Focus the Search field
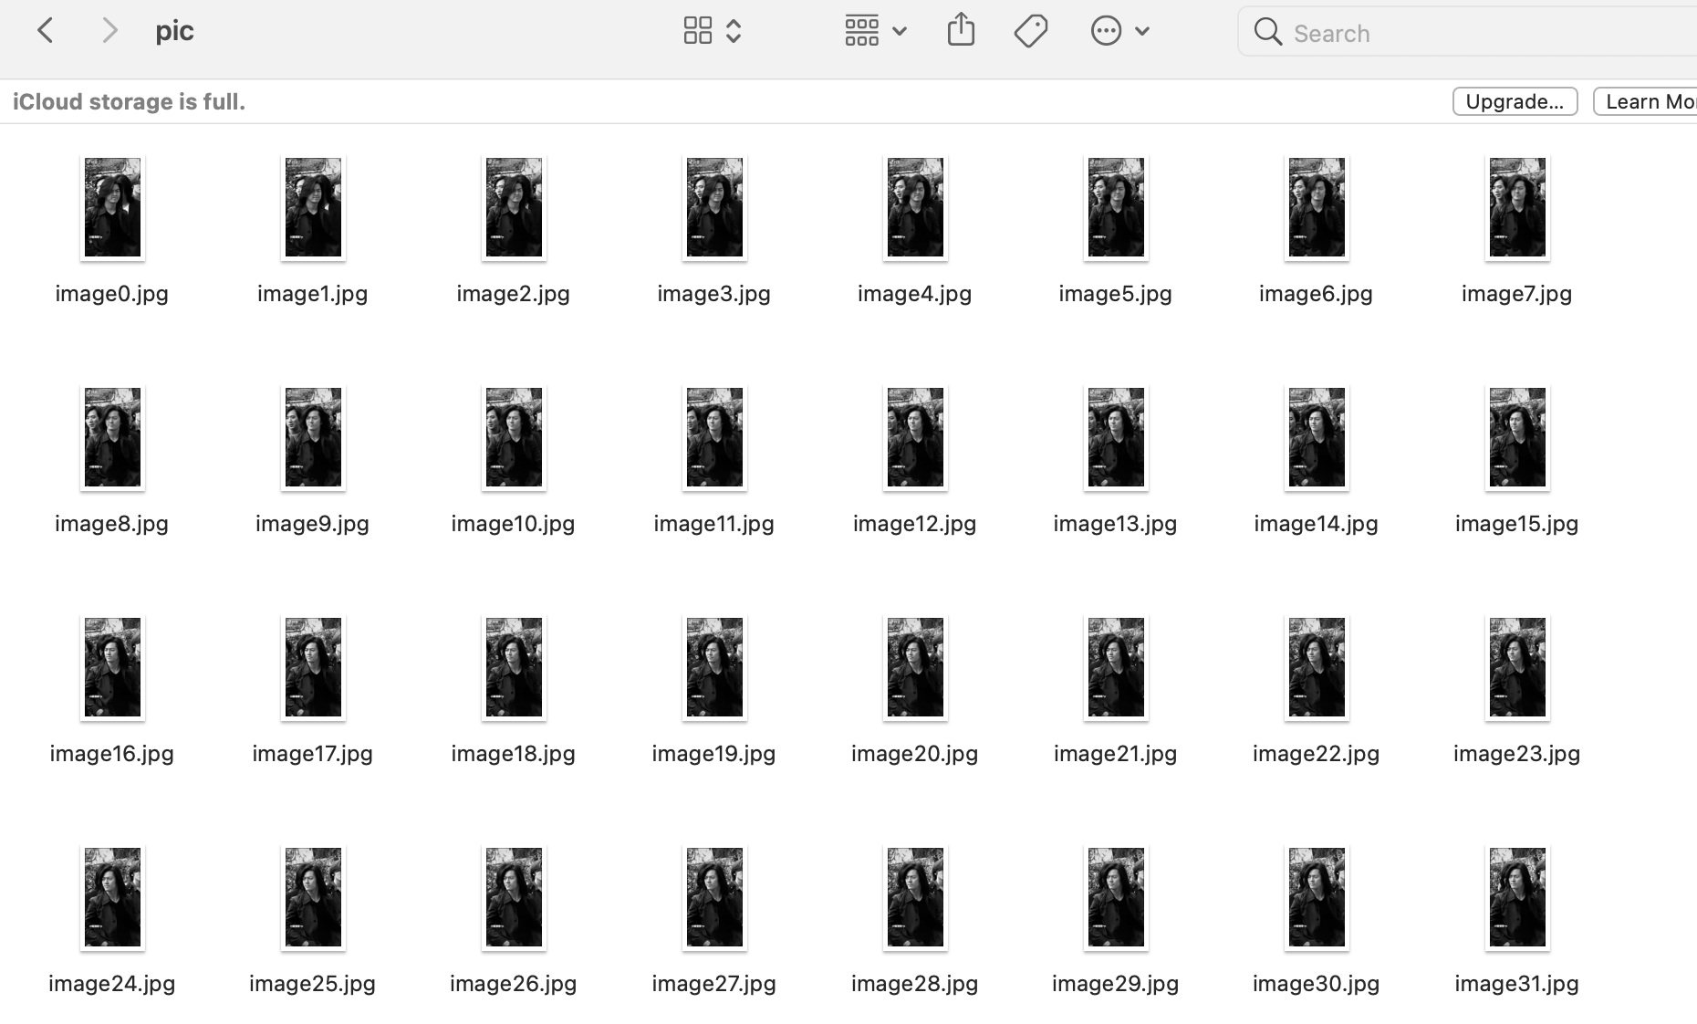1697x1024 pixels. coord(1467,32)
